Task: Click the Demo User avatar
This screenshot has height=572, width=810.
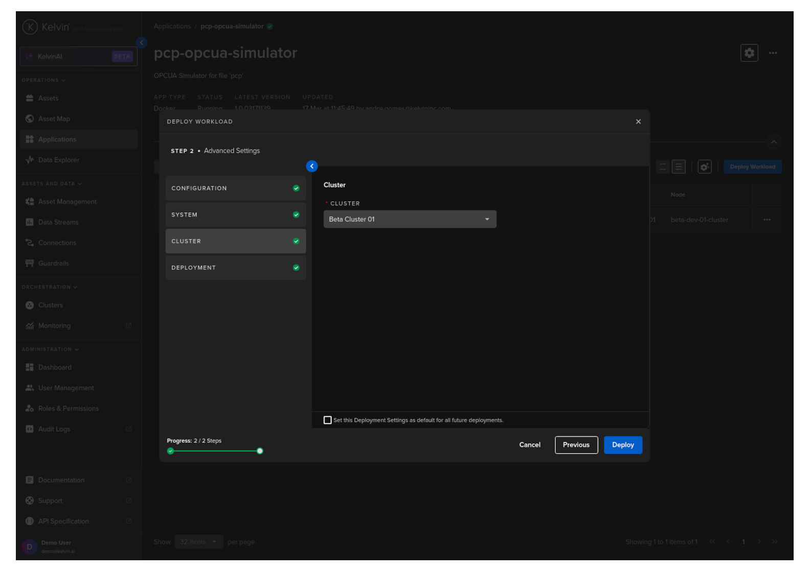Action: pyautogui.click(x=29, y=546)
